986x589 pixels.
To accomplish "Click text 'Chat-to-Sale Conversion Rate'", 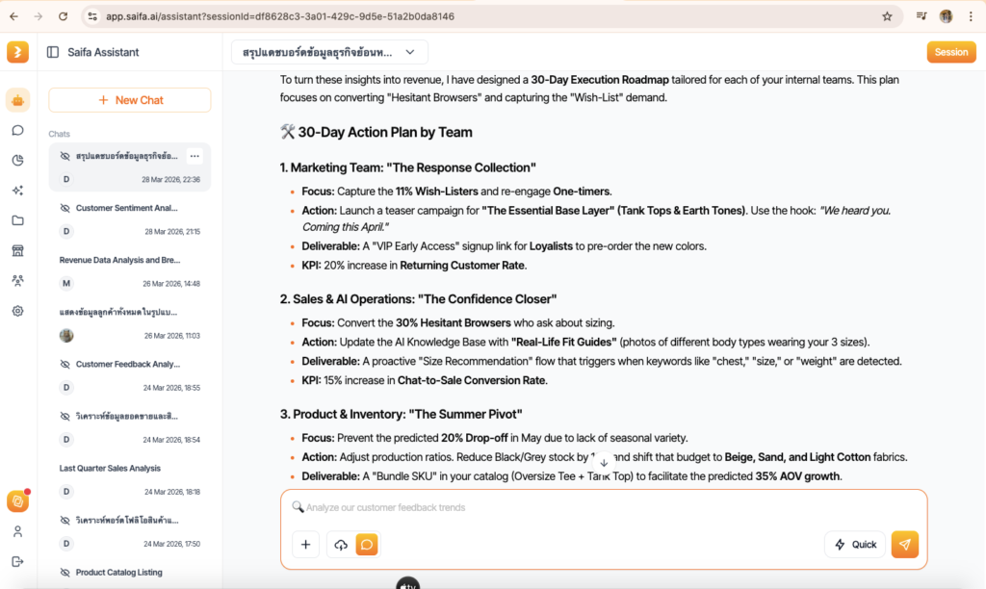I will (x=471, y=380).
